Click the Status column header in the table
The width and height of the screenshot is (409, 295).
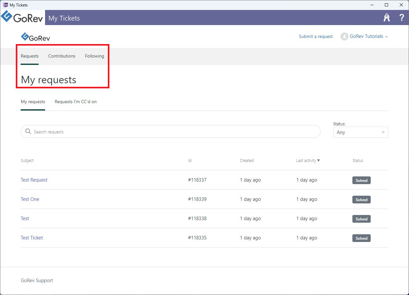click(x=358, y=160)
